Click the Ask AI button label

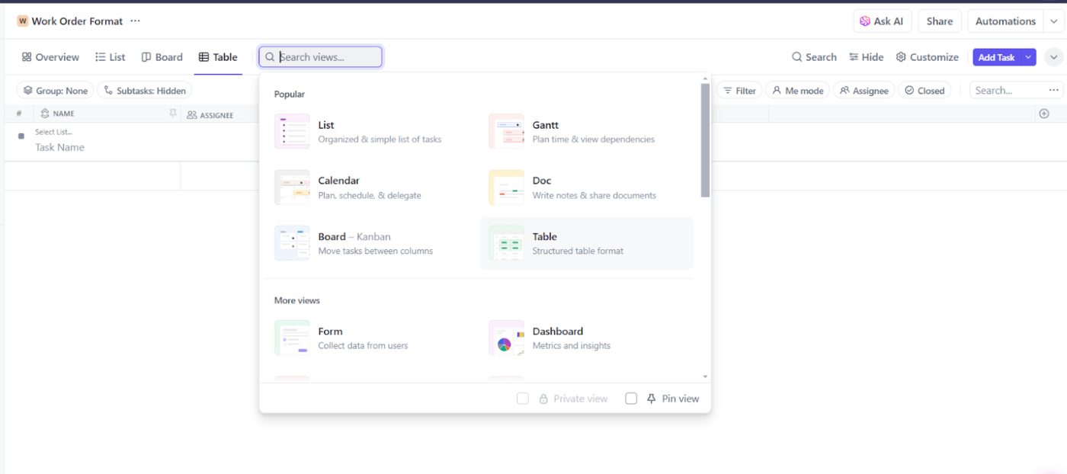point(888,21)
